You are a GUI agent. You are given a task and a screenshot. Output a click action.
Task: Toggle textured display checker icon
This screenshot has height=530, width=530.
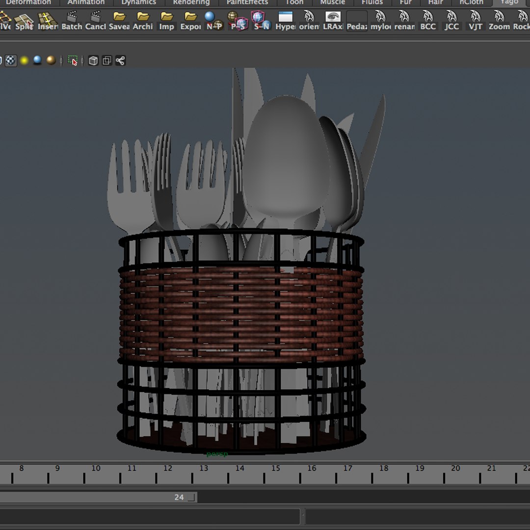[x=11, y=60]
